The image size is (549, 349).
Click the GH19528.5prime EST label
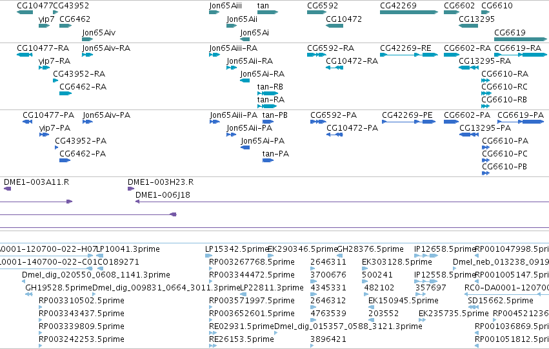[59, 288]
